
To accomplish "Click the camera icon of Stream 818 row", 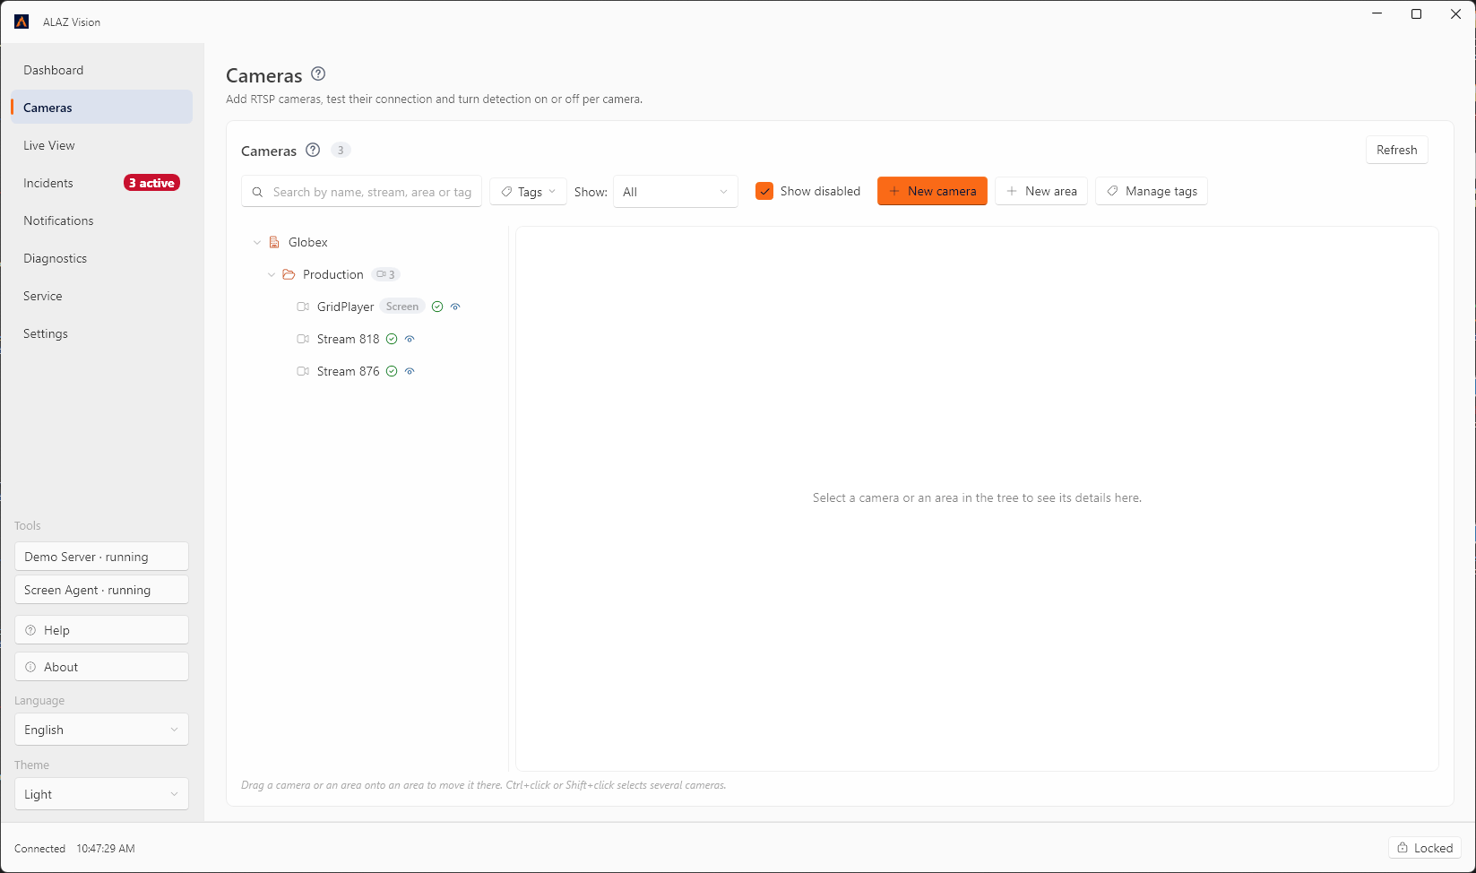I will click(303, 339).
